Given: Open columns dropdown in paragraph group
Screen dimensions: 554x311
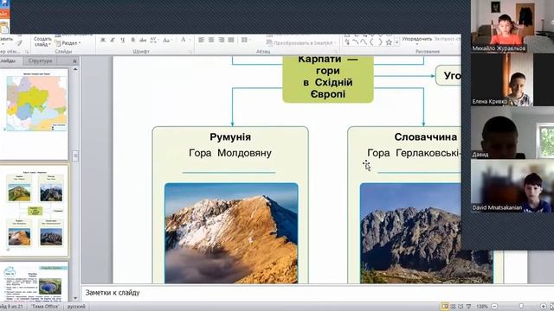Looking at the screenshot, I should pos(245,41).
